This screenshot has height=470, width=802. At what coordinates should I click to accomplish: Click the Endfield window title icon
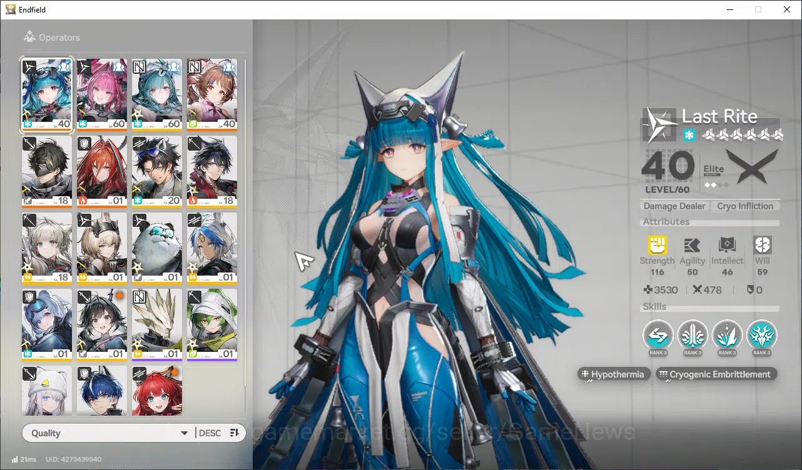pyautogui.click(x=10, y=9)
